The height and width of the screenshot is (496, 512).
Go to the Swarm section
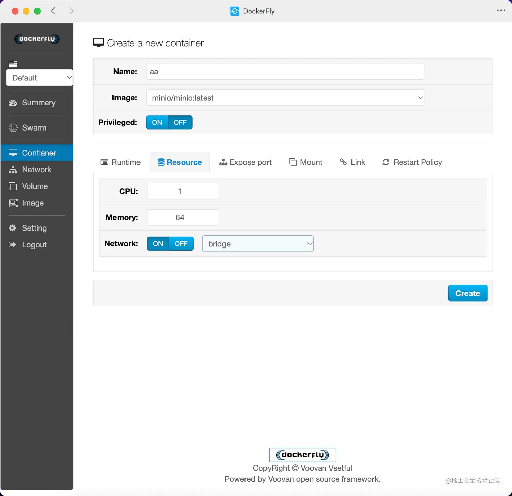point(34,128)
